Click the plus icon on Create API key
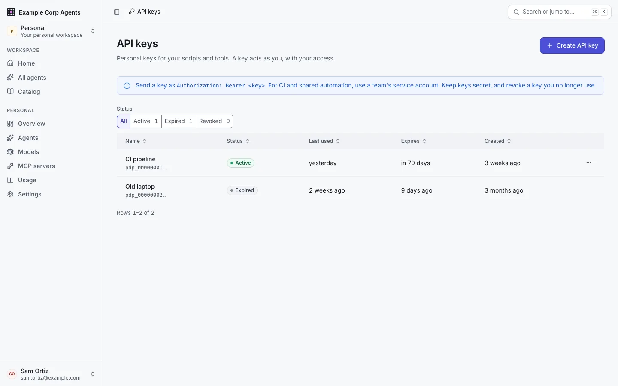 pyautogui.click(x=550, y=45)
